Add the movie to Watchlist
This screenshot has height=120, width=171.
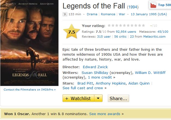pos(78,98)
